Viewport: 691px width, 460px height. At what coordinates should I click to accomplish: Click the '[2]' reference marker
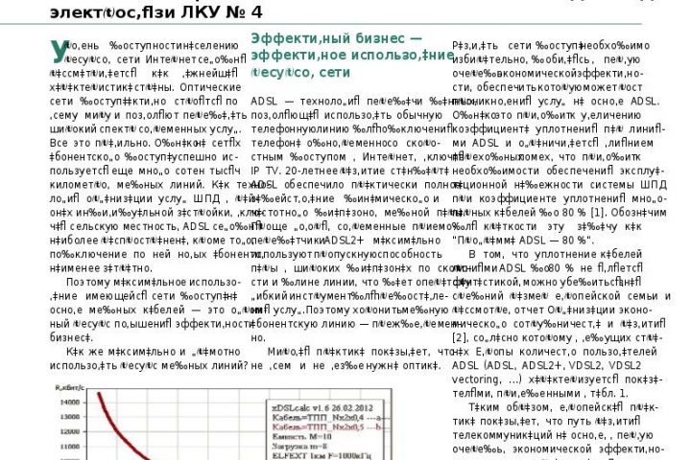pos(459,337)
